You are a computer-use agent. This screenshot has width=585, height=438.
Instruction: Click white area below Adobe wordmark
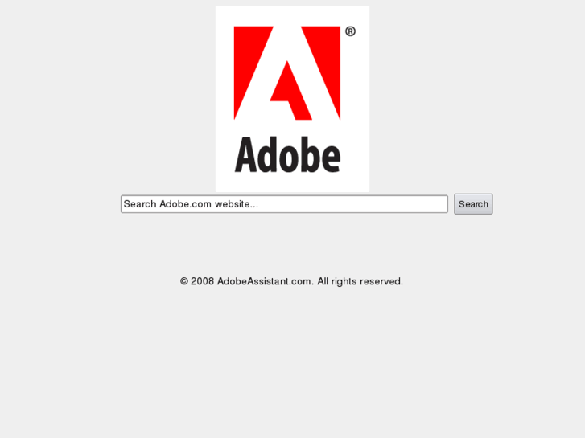click(292, 183)
